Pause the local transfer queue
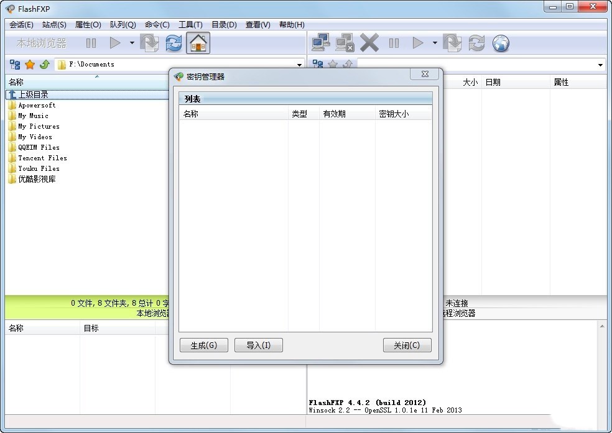 (x=91, y=43)
